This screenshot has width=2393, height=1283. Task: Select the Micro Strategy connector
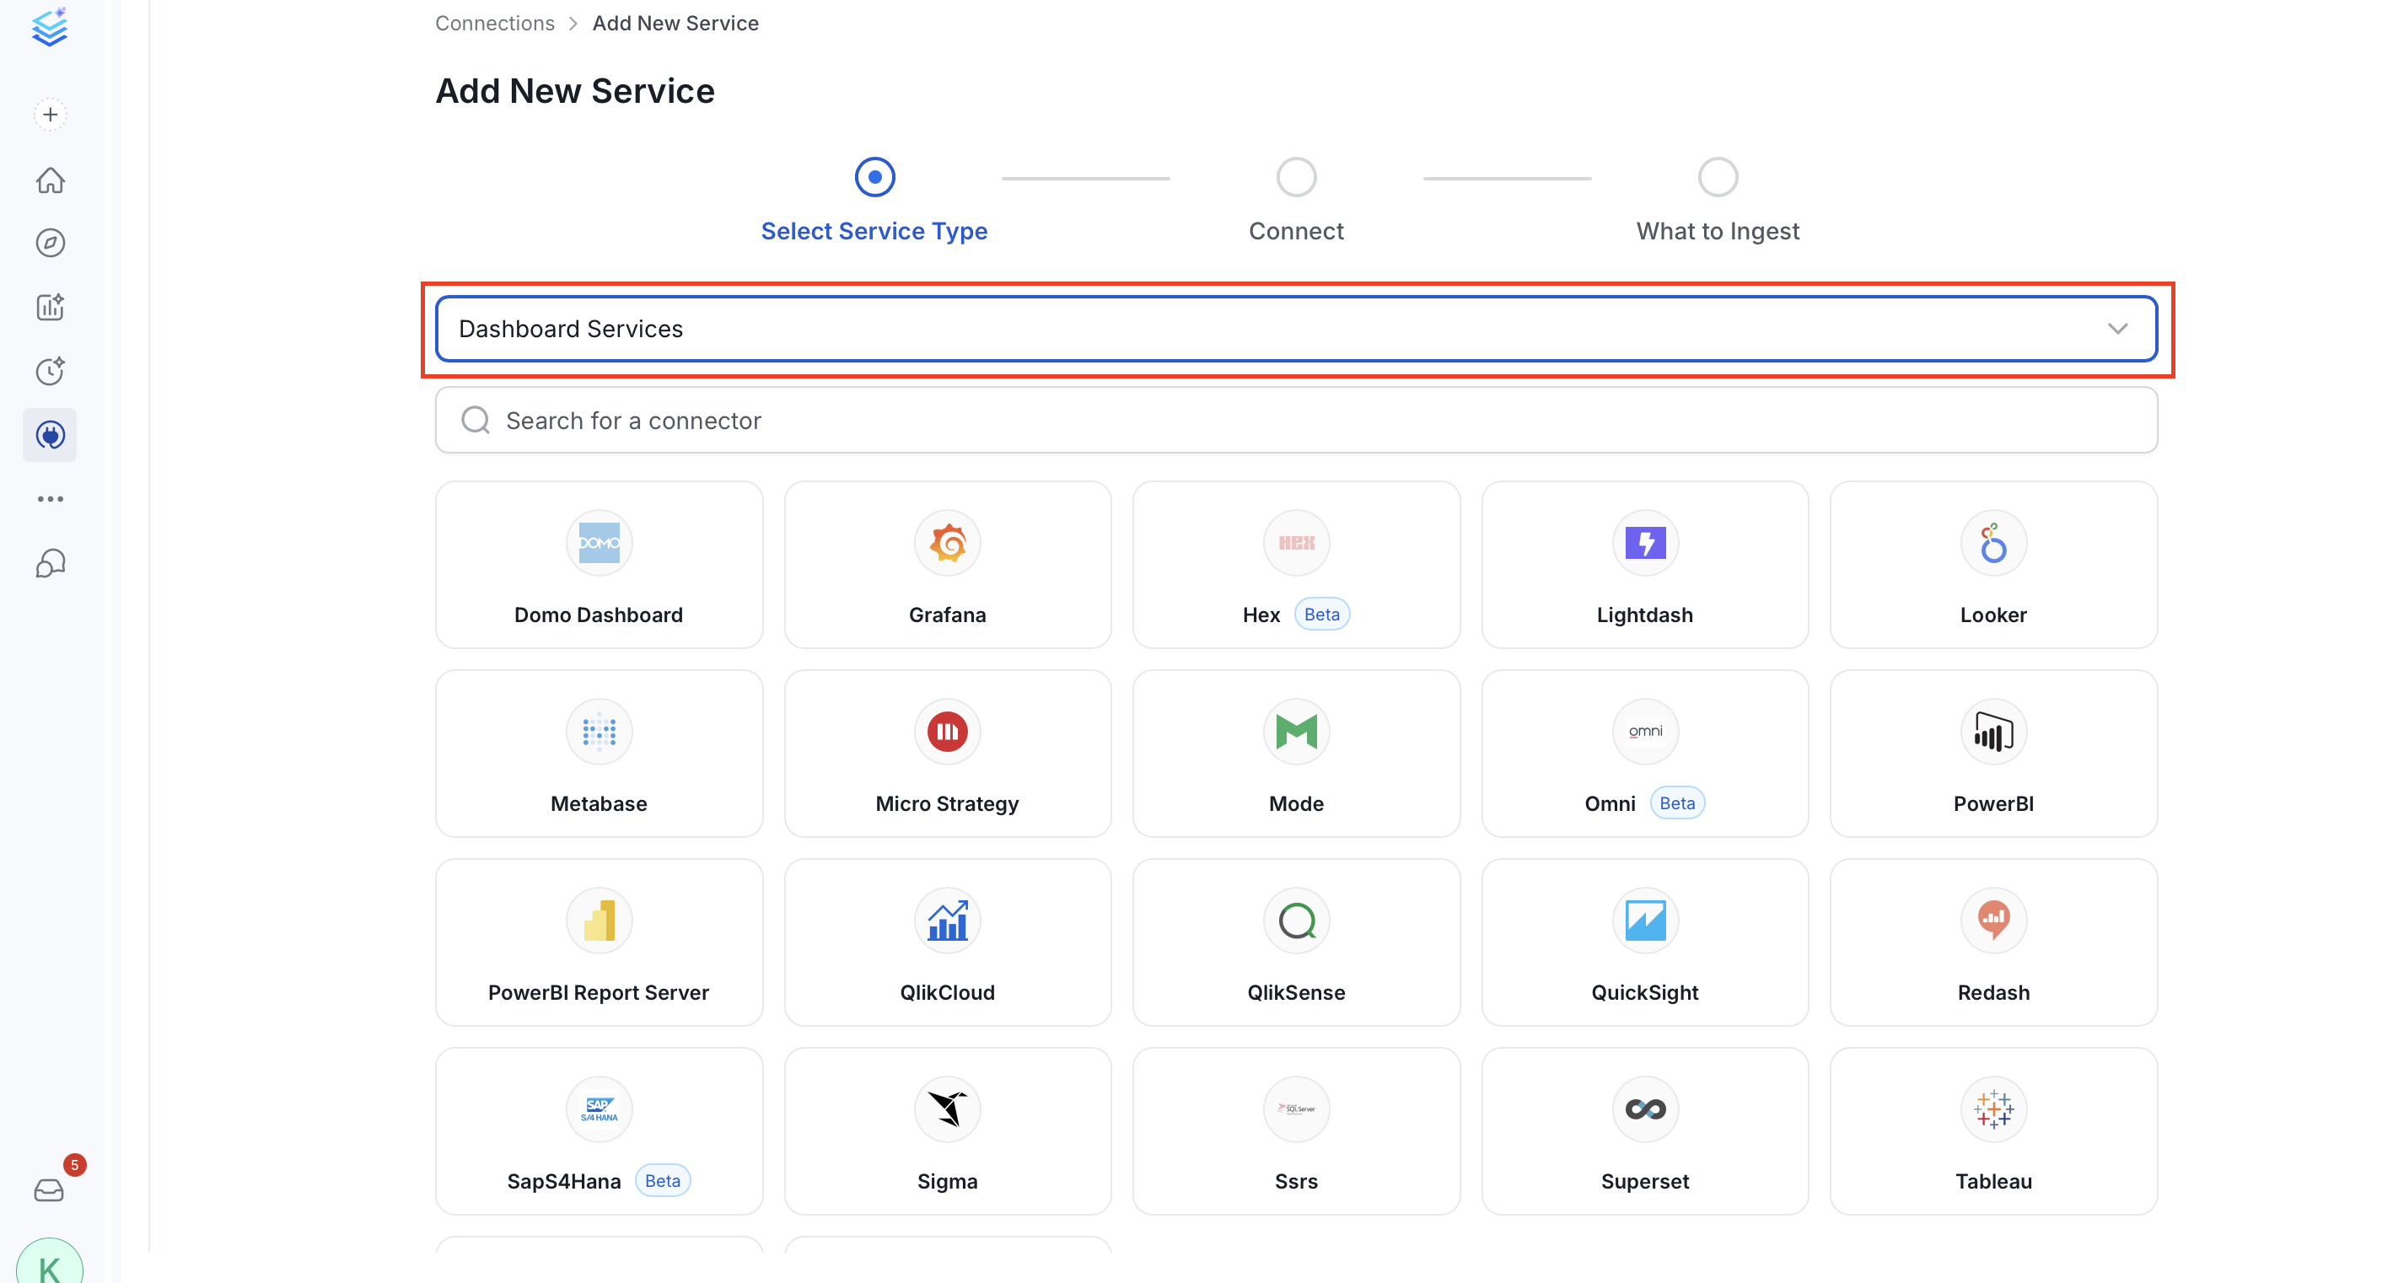click(948, 754)
